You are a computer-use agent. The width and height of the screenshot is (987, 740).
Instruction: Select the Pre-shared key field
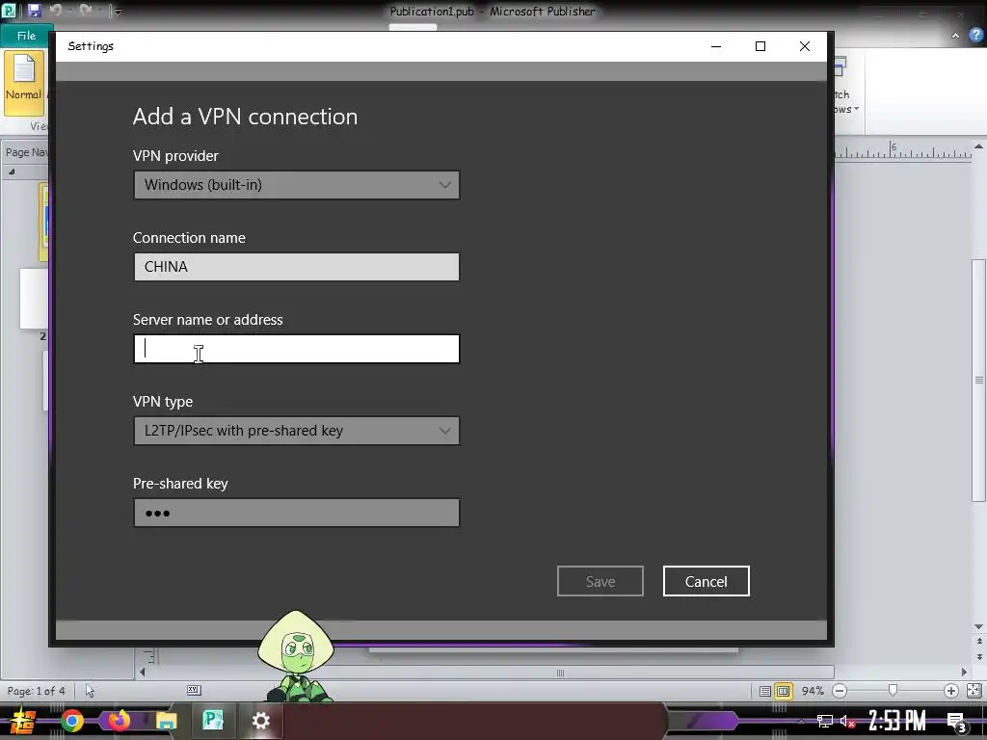click(297, 513)
